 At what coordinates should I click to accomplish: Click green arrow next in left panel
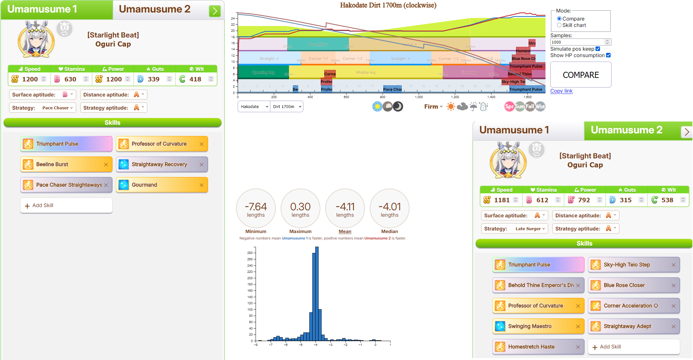[x=215, y=11]
